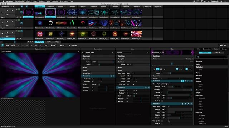Reset the Shift Glitch effect with R
229x128 pixels.
(185, 81)
